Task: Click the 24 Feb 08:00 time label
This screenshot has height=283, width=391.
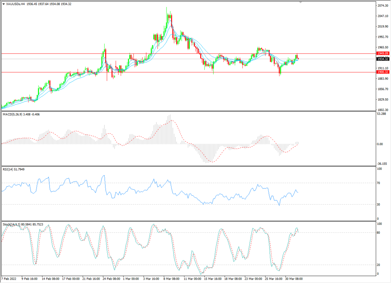Action: pos(111,279)
